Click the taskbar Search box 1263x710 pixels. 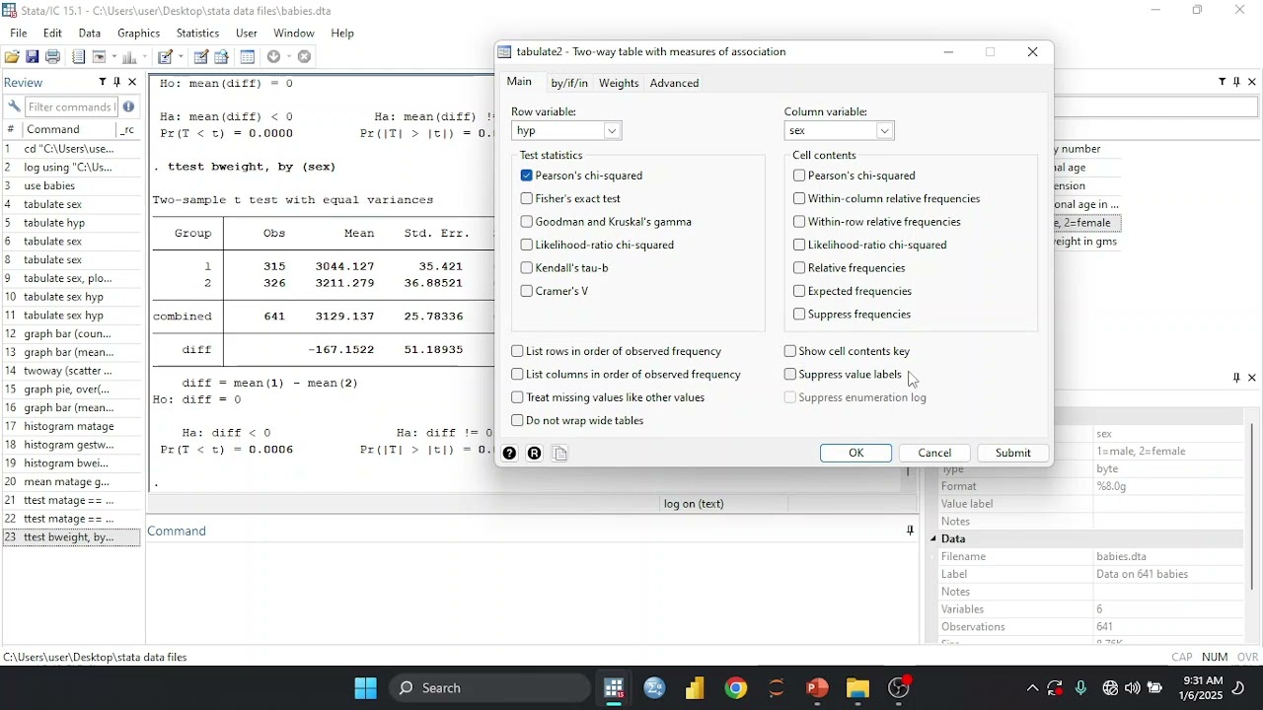point(490,688)
